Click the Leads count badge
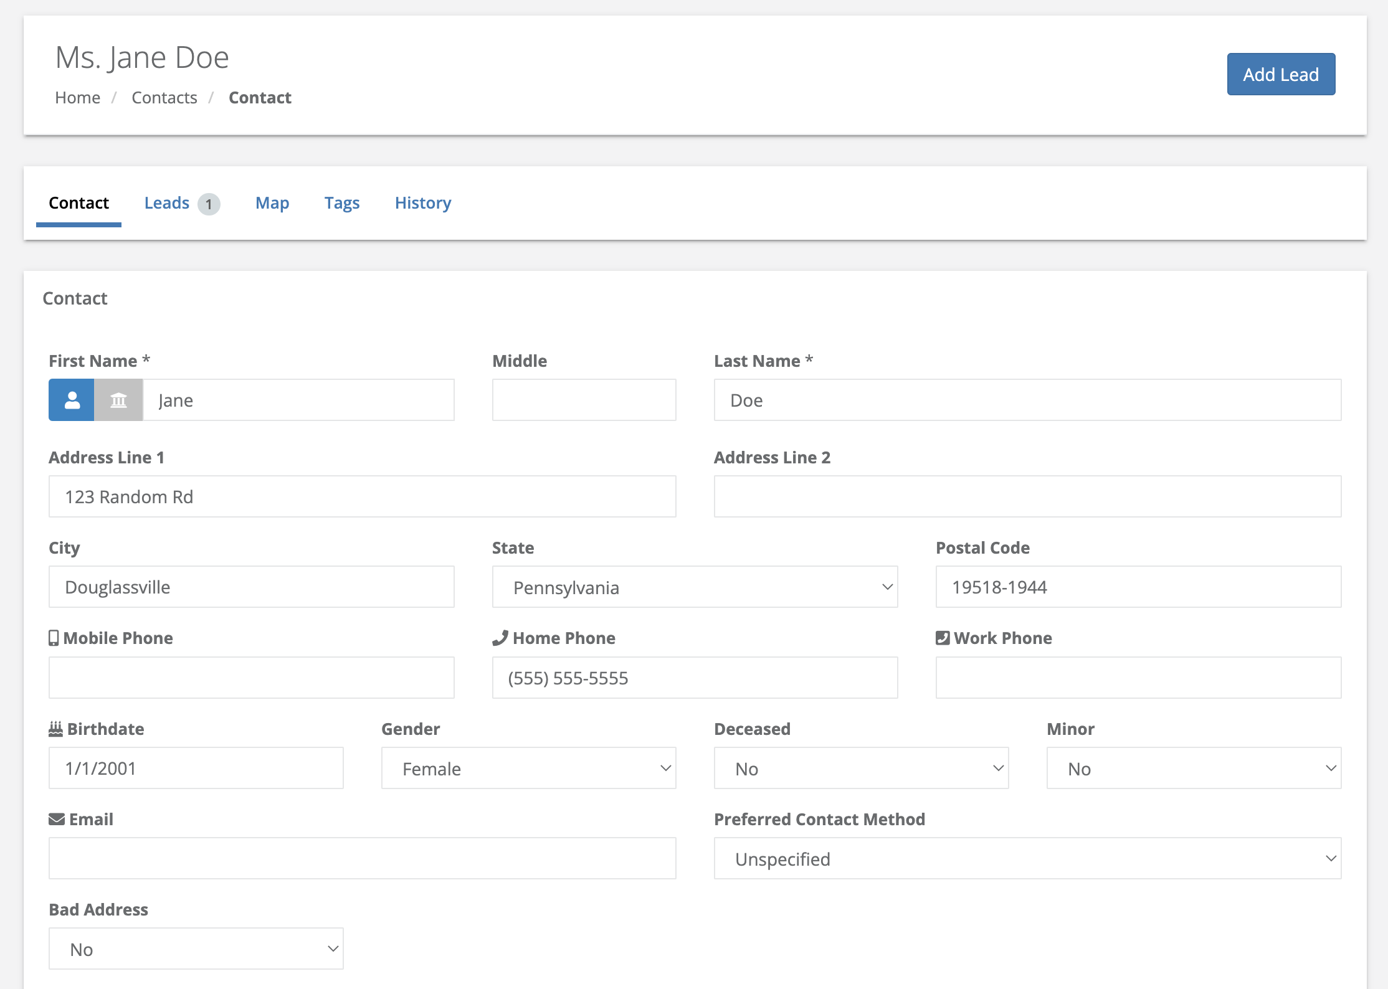This screenshot has width=1388, height=989. coord(209,204)
